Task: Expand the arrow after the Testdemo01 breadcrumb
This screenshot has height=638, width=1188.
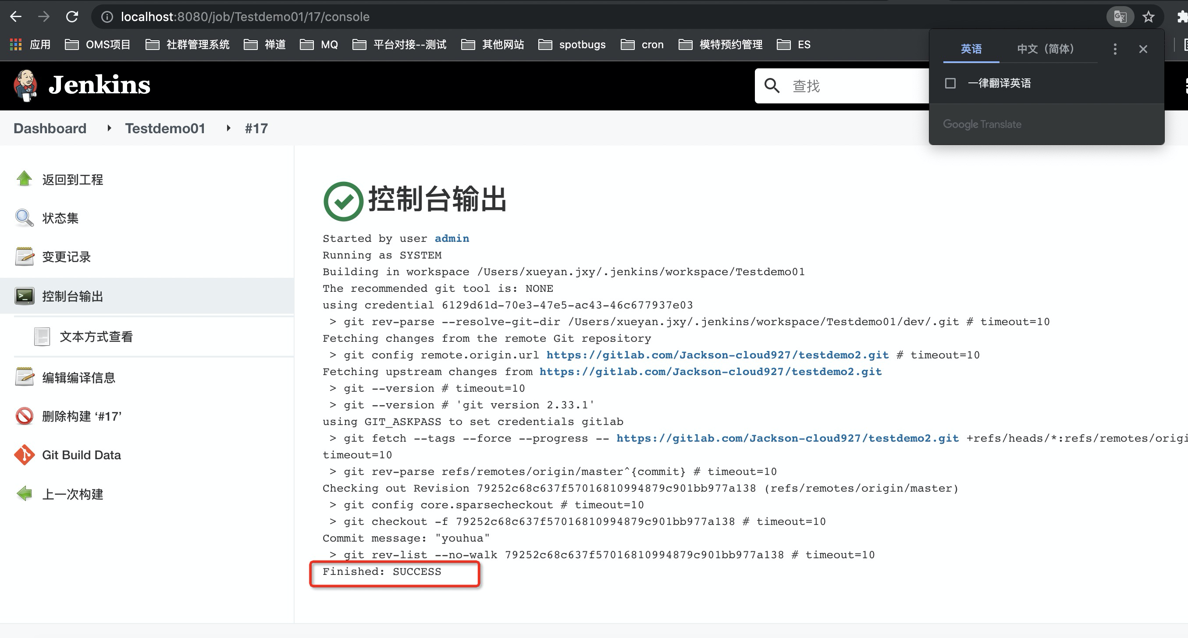Action: 228,128
